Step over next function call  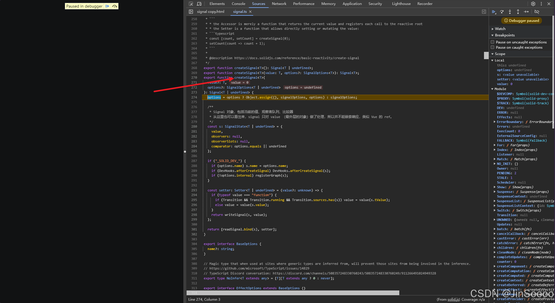(x=502, y=12)
